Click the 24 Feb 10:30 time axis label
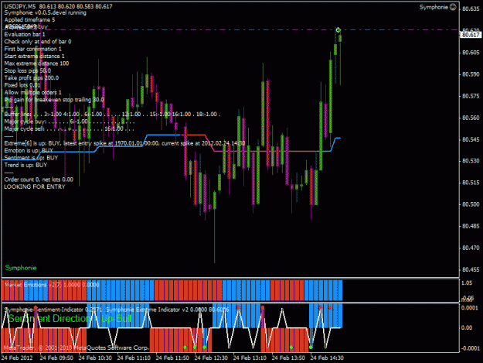 point(95,358)
